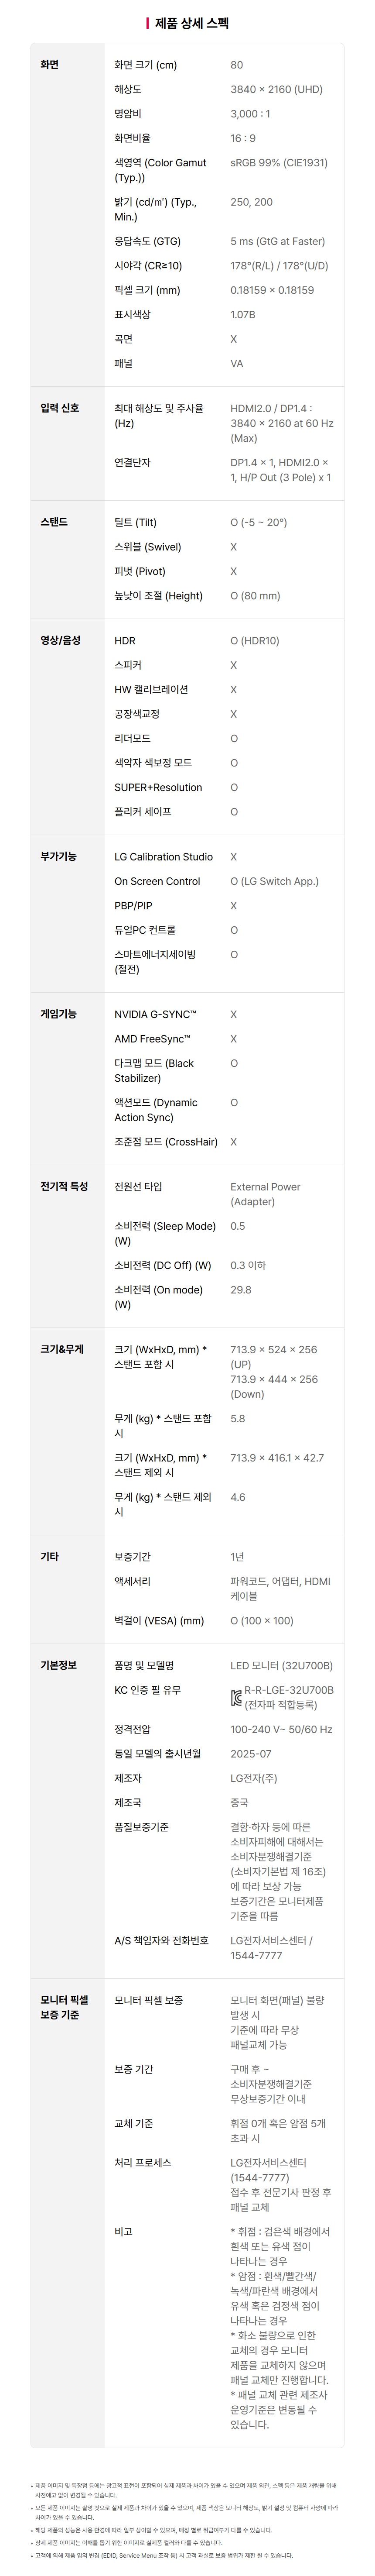
Task: Select the 영상/음성 section label
Action: [60, 640]
